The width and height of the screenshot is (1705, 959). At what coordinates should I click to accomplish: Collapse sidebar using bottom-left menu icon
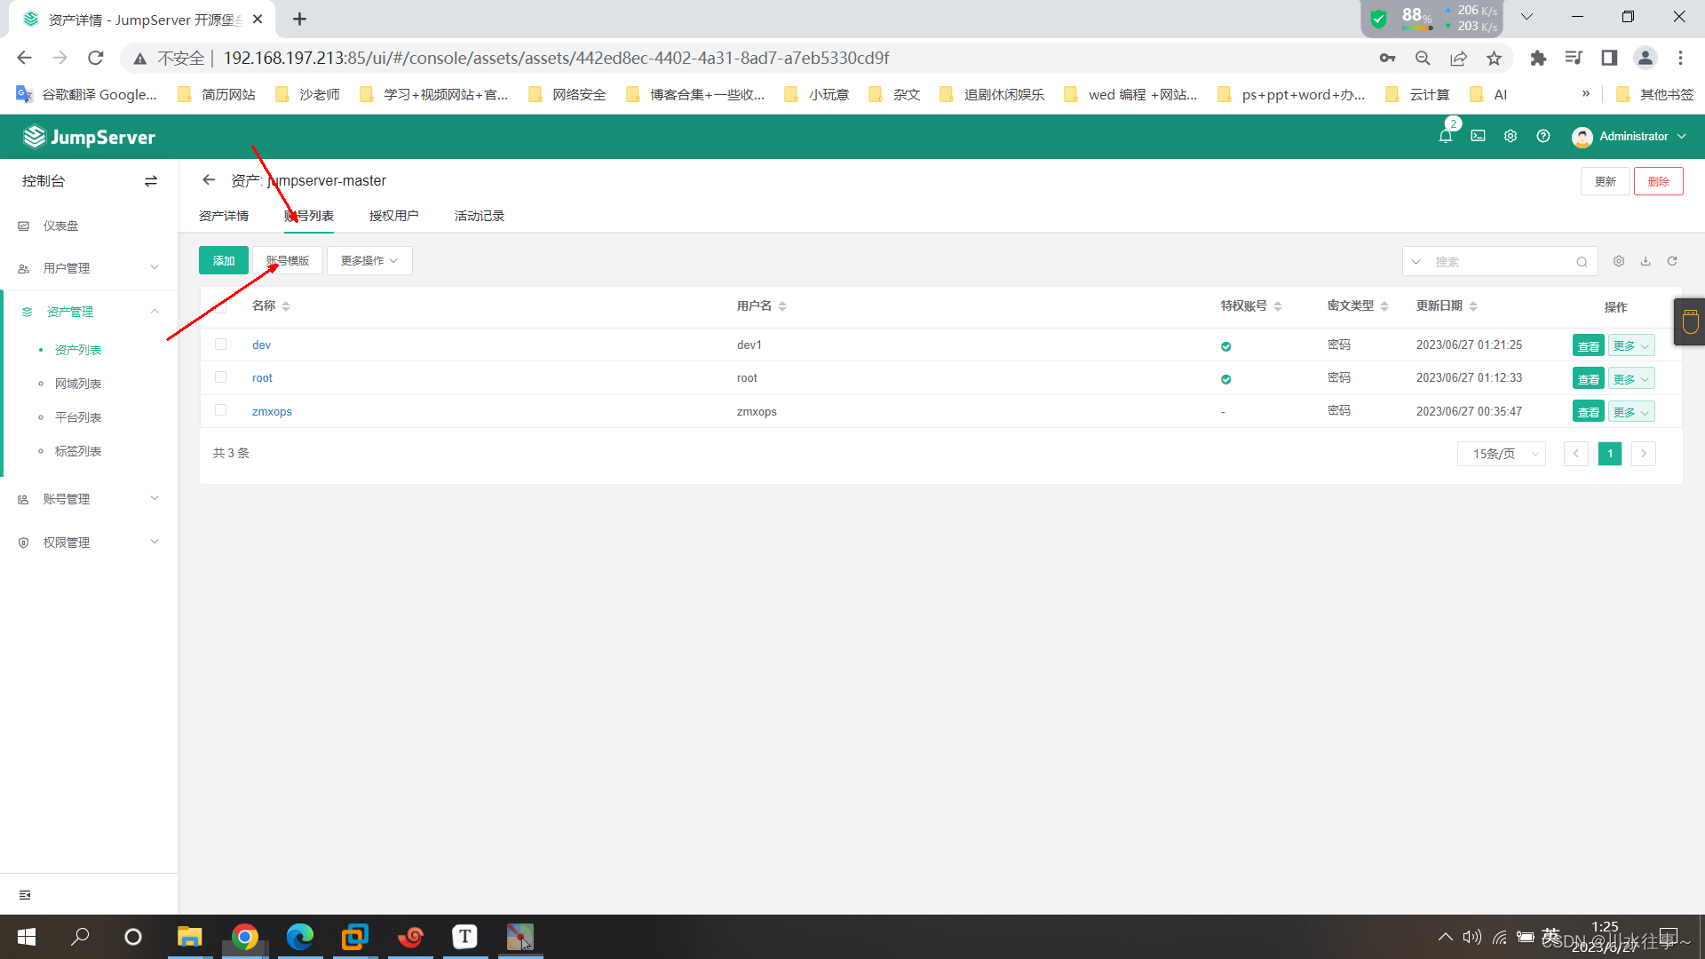pos(25,895)
